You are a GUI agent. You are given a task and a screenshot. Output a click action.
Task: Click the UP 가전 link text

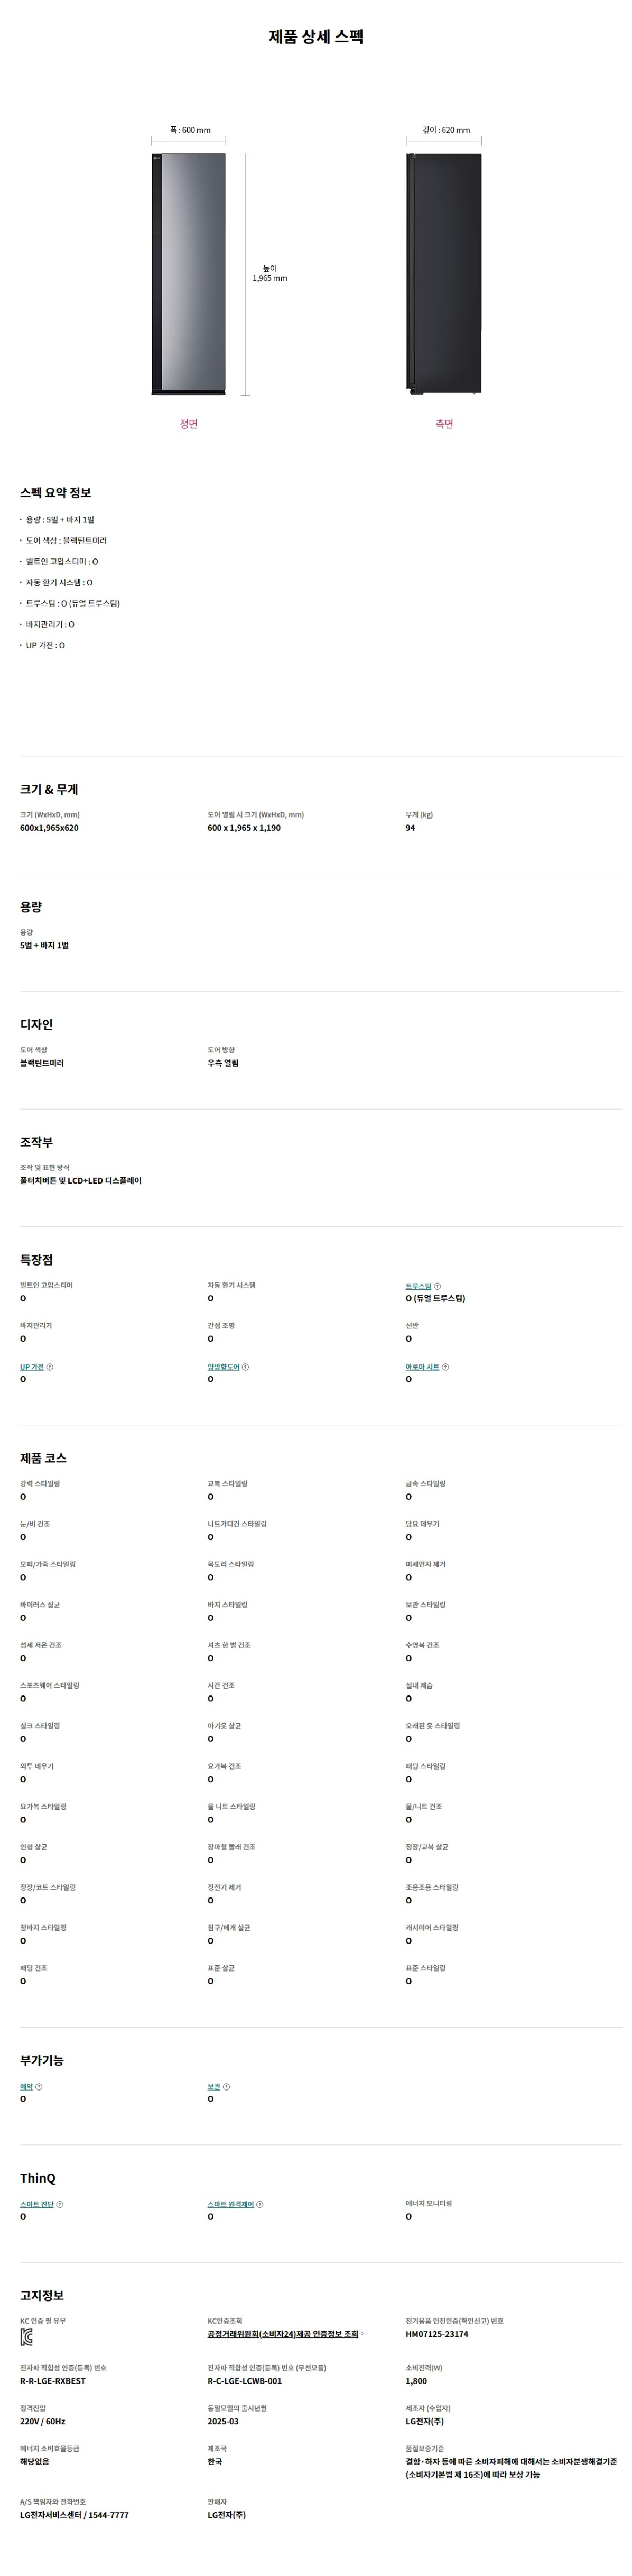32,1367
